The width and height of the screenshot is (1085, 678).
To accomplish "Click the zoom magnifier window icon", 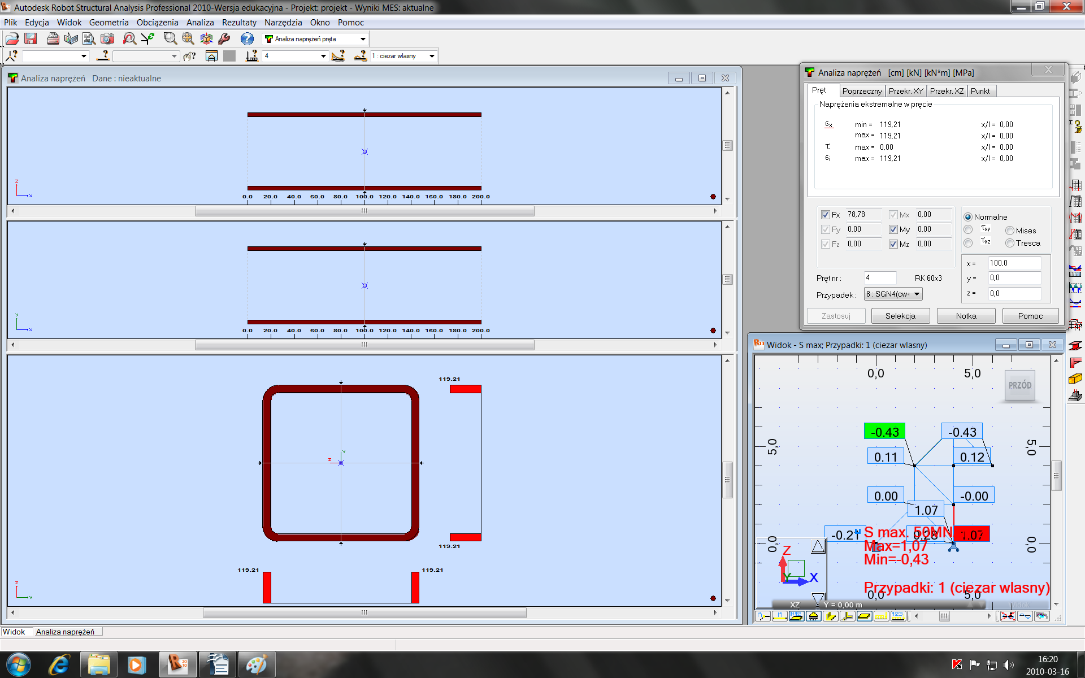I will click(170, 38).
